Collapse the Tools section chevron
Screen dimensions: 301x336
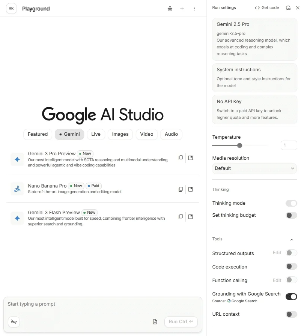tap(292, 240)
